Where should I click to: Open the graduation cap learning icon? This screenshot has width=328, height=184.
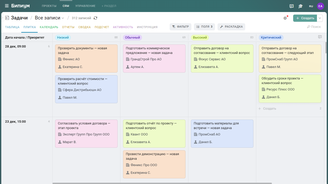(301, 6)
